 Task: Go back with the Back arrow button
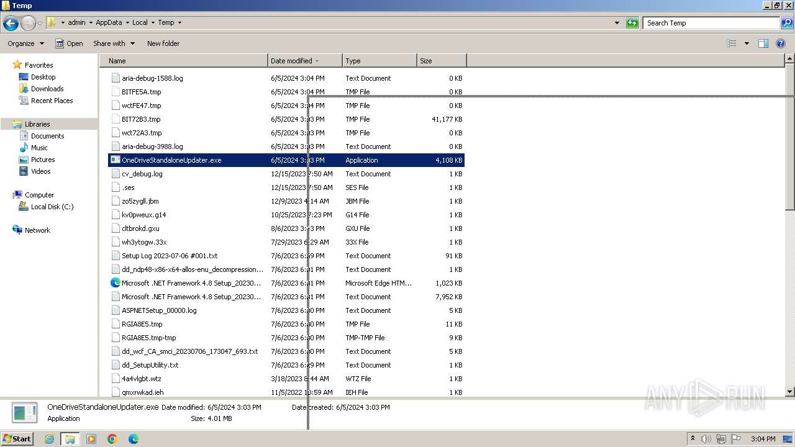(x=11, y=24)
